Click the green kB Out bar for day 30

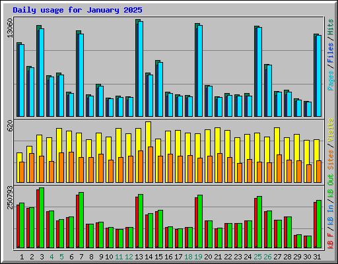click(x=309, y=242)
